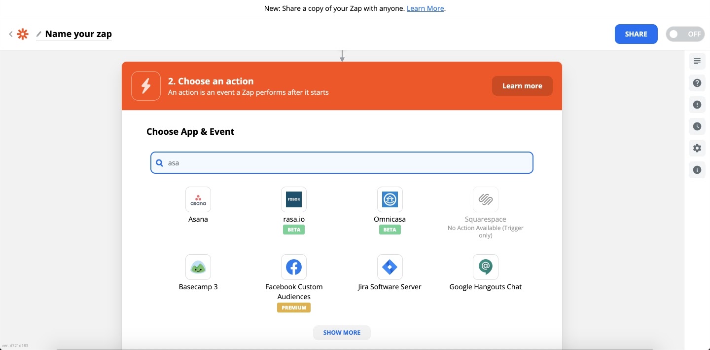
Task: Select the Basecamp 3 app icon
Action: [198, 267]
